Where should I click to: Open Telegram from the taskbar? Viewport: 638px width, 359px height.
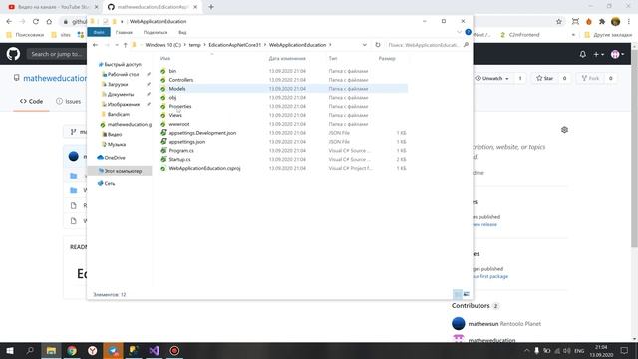(x=113, y=350)
